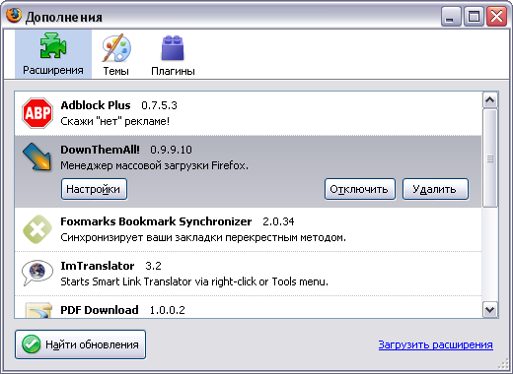
Task: Disable DownThemAll with Отключить
Action: [x=360, y=189]
